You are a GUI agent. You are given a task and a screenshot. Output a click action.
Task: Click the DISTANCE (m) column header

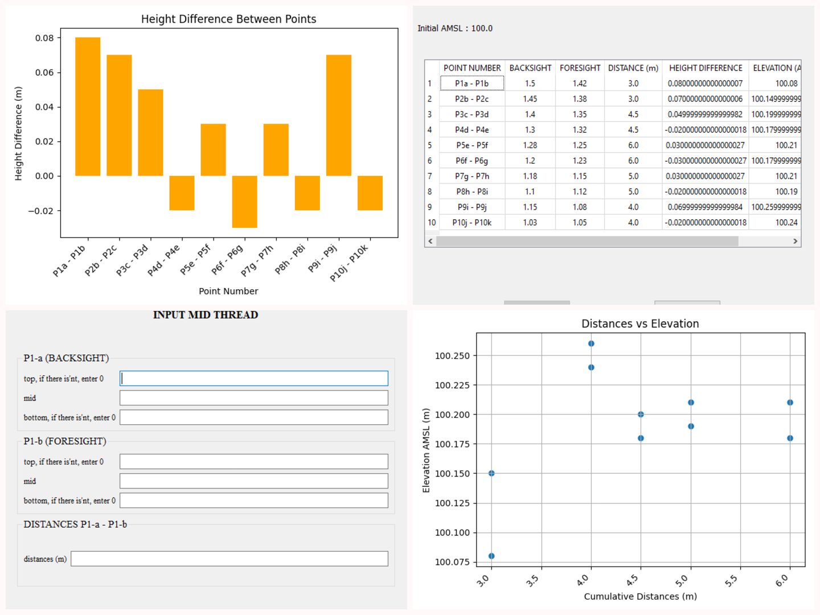pos(633,68)
